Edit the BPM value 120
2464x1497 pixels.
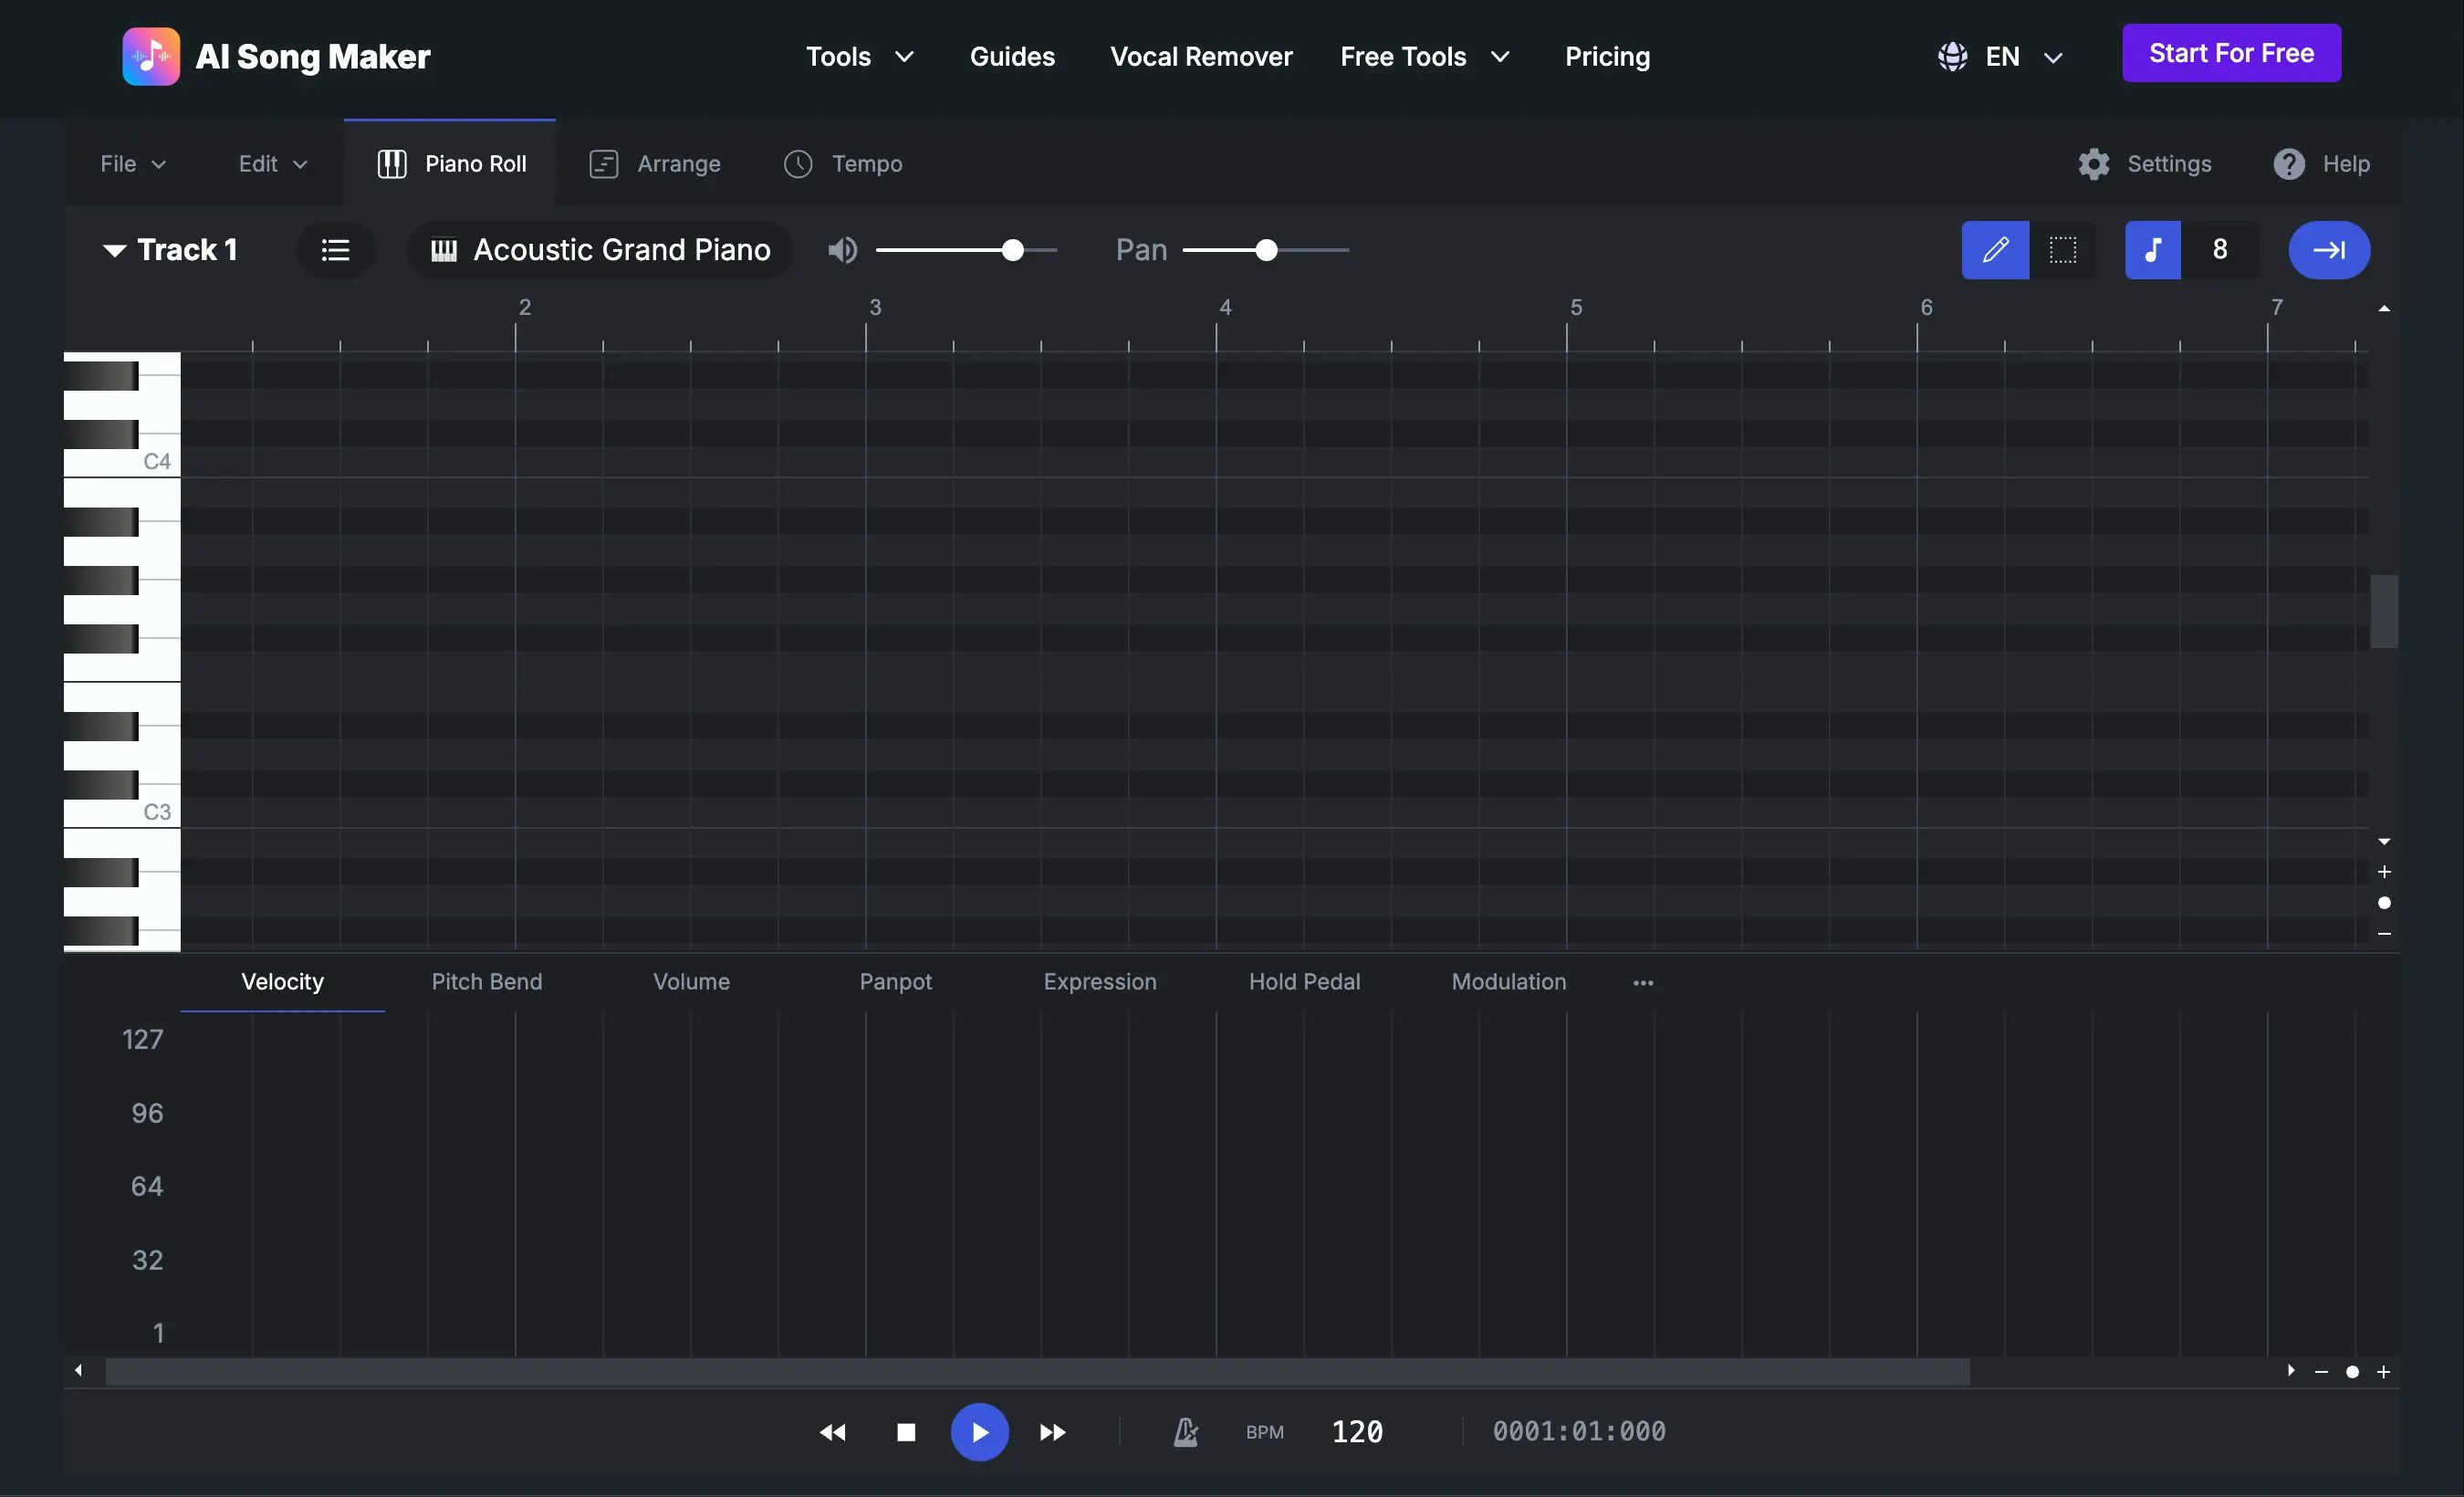1357,1432
